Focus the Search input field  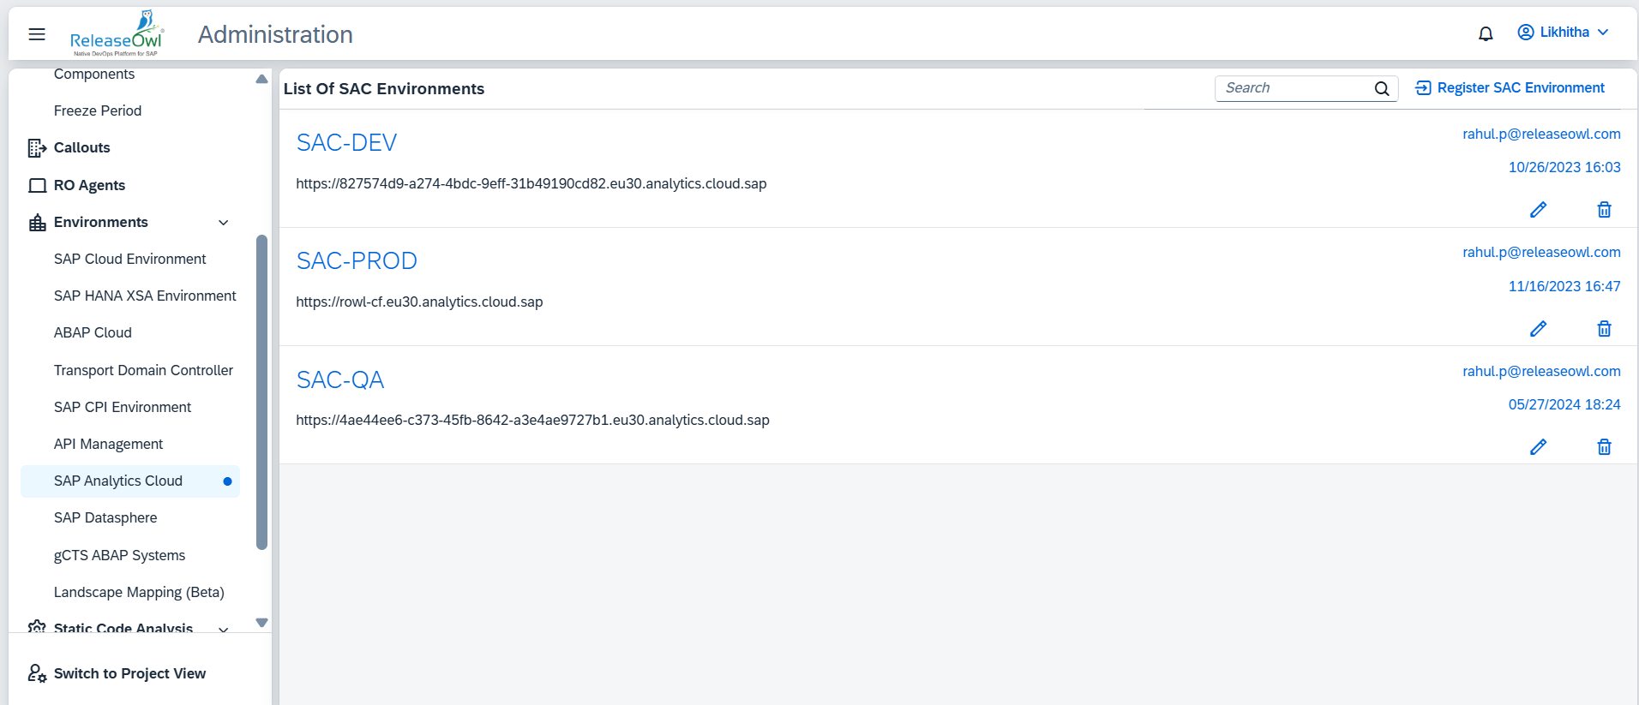click(1294, 88)
